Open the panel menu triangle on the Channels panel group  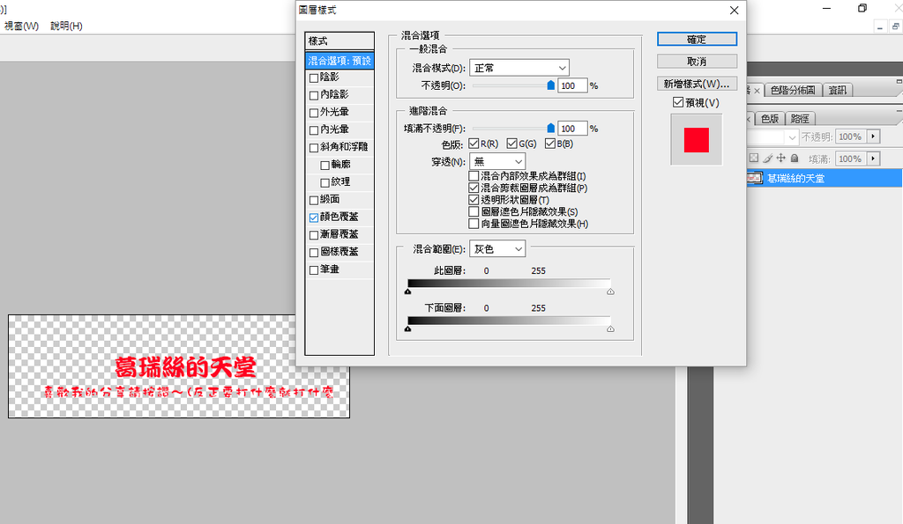(899, 112)
